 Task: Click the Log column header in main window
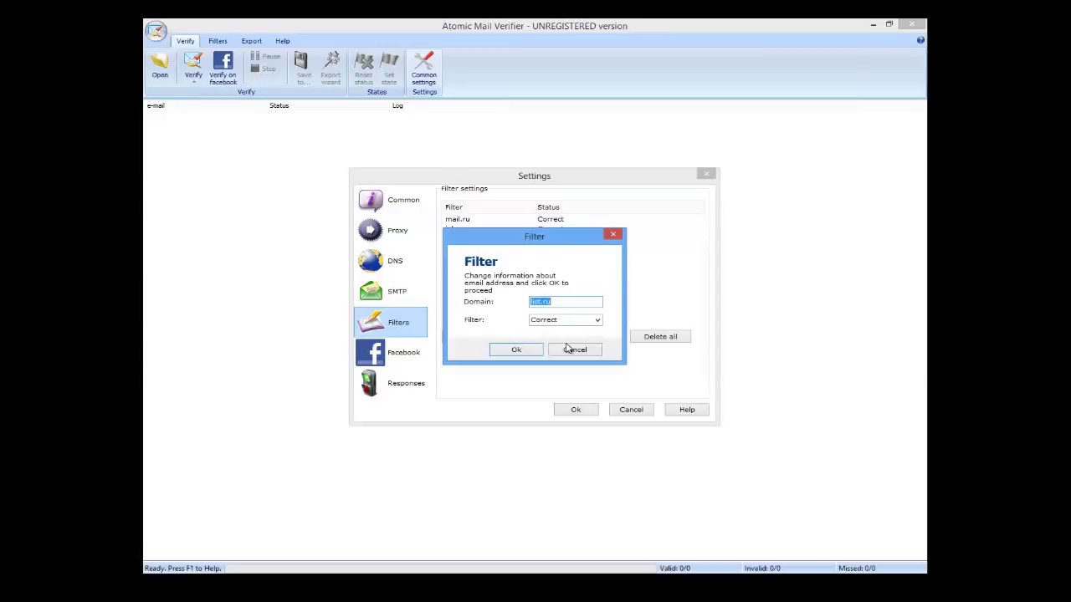click(x=397, y=105)
